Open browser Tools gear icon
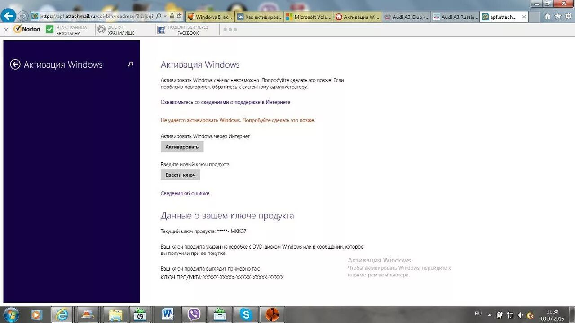This screenshot has height=323, width=575. pyautogui.click(x=568, y=17)
